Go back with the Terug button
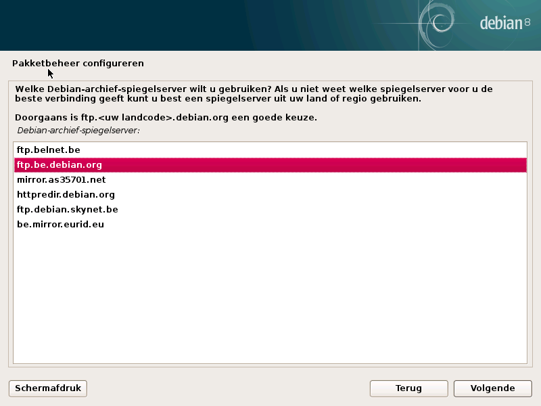 tap(409, 388)
